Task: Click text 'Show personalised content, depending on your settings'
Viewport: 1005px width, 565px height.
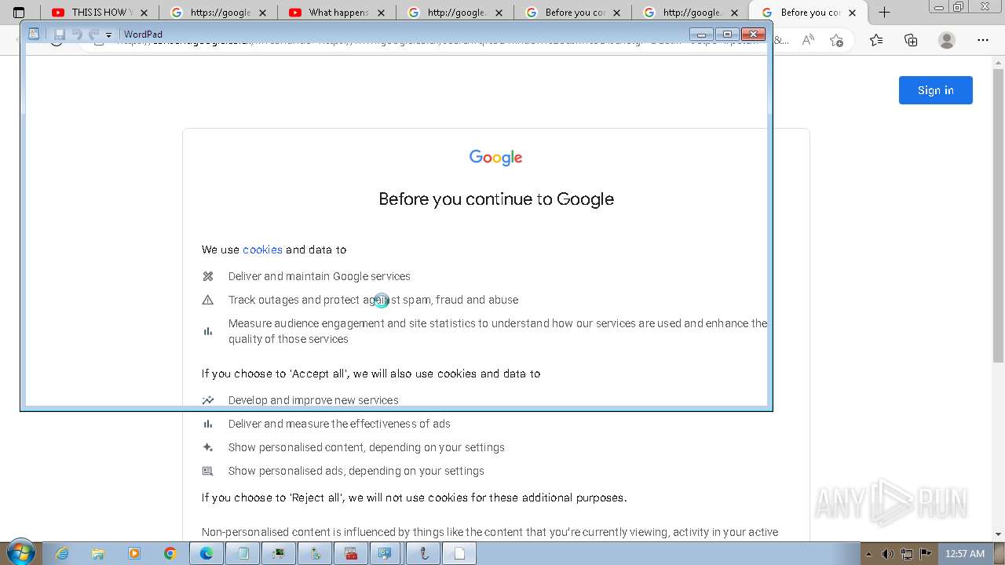Action: [367, 447]
